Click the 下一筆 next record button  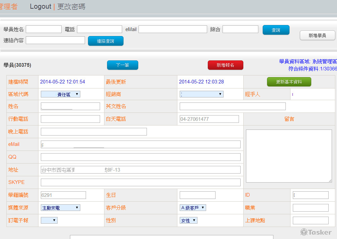pyautogui.click(x=122, y=65)
